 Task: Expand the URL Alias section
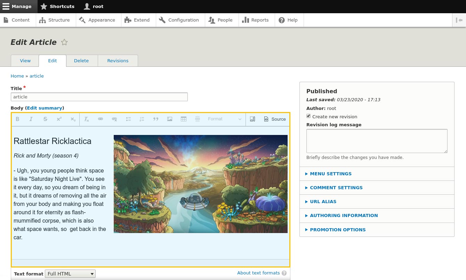pos(377,201)
